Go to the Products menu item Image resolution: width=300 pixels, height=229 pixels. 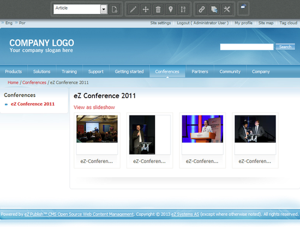14,71
